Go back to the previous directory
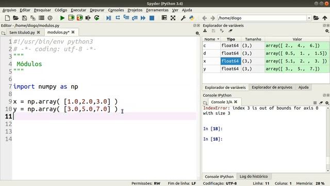The height and width of the screenshot is (186, 330). coord(204,18)
